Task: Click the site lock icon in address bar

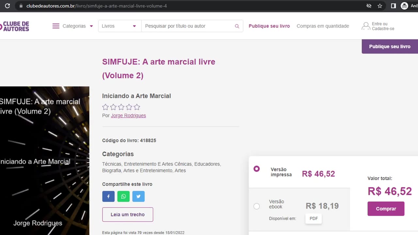Action: coord(21,6)
